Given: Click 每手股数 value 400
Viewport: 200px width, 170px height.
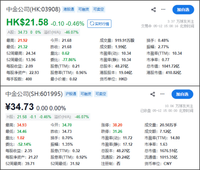Looking at the screenshot, I should pyautogui.click(x=29, y=79).
